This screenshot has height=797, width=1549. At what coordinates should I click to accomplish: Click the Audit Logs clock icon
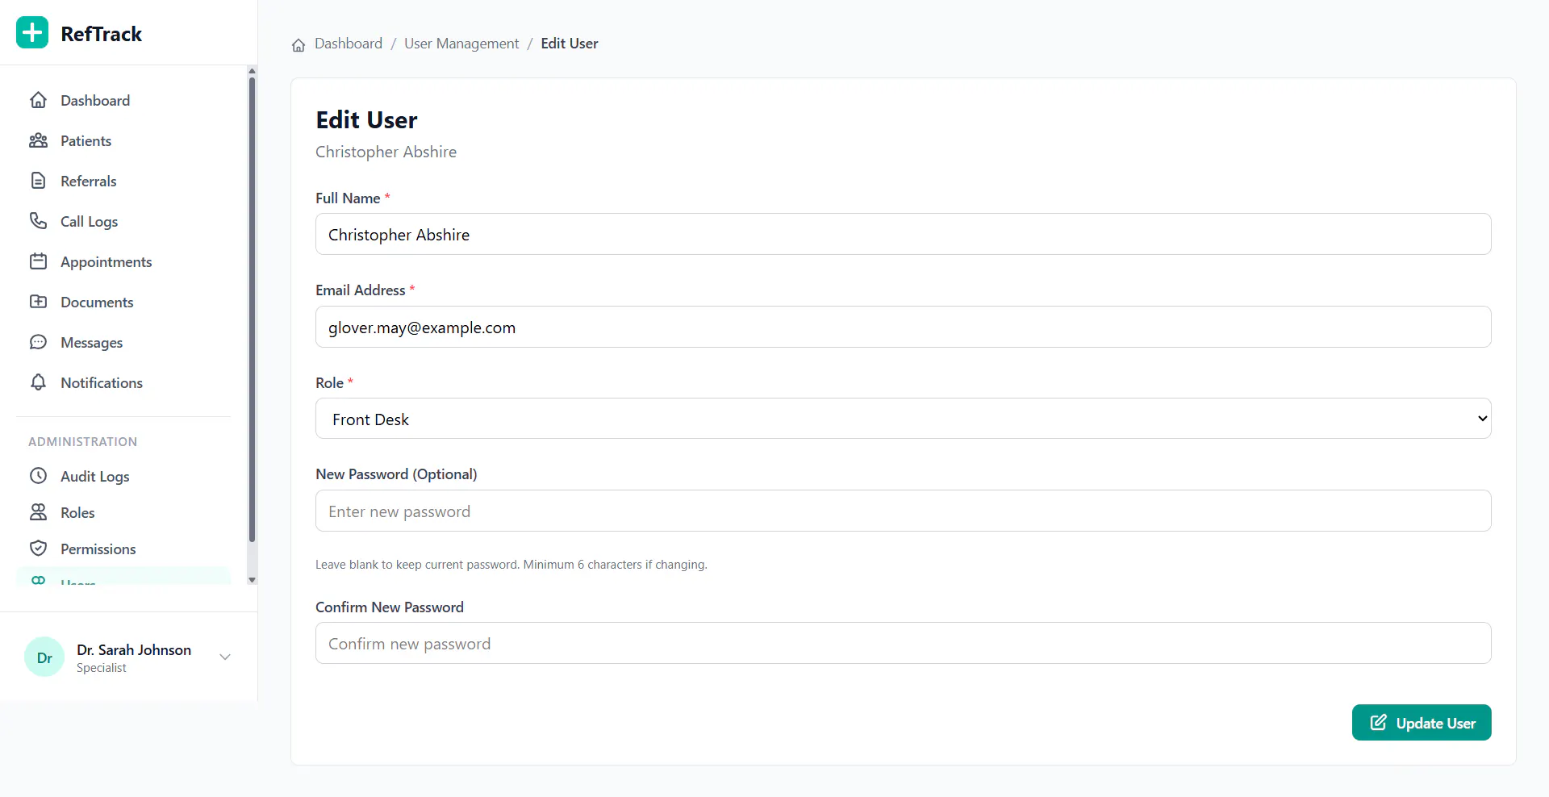click(x=38, y=476)
